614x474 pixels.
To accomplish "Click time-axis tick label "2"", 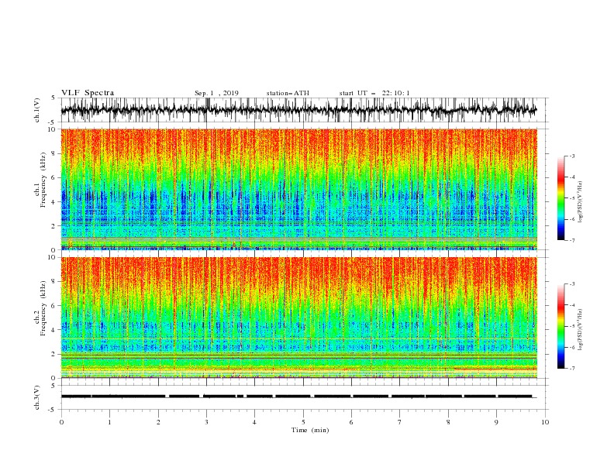I will pyautogui.click(x=158, y=422).
